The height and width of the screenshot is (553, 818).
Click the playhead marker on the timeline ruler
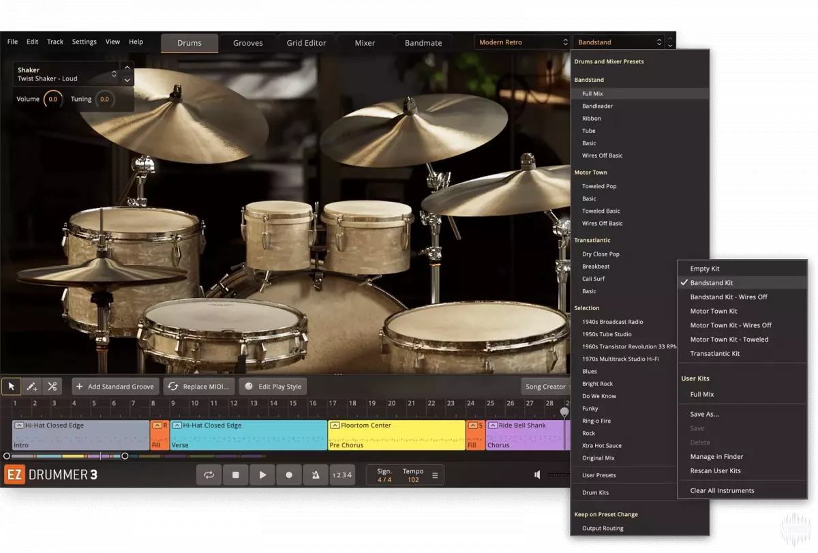coord(564,411)
